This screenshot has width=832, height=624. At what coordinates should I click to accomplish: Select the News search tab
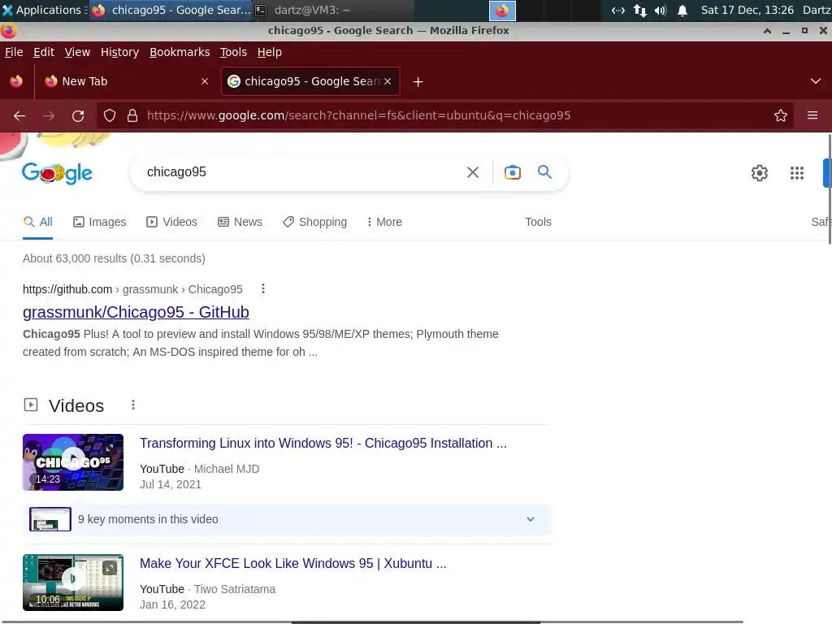(x=240, y=222)
